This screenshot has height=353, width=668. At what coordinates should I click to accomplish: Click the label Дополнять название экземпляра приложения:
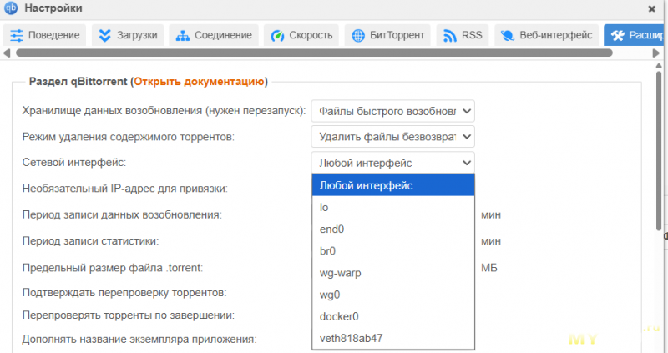(x=139, y=340)
